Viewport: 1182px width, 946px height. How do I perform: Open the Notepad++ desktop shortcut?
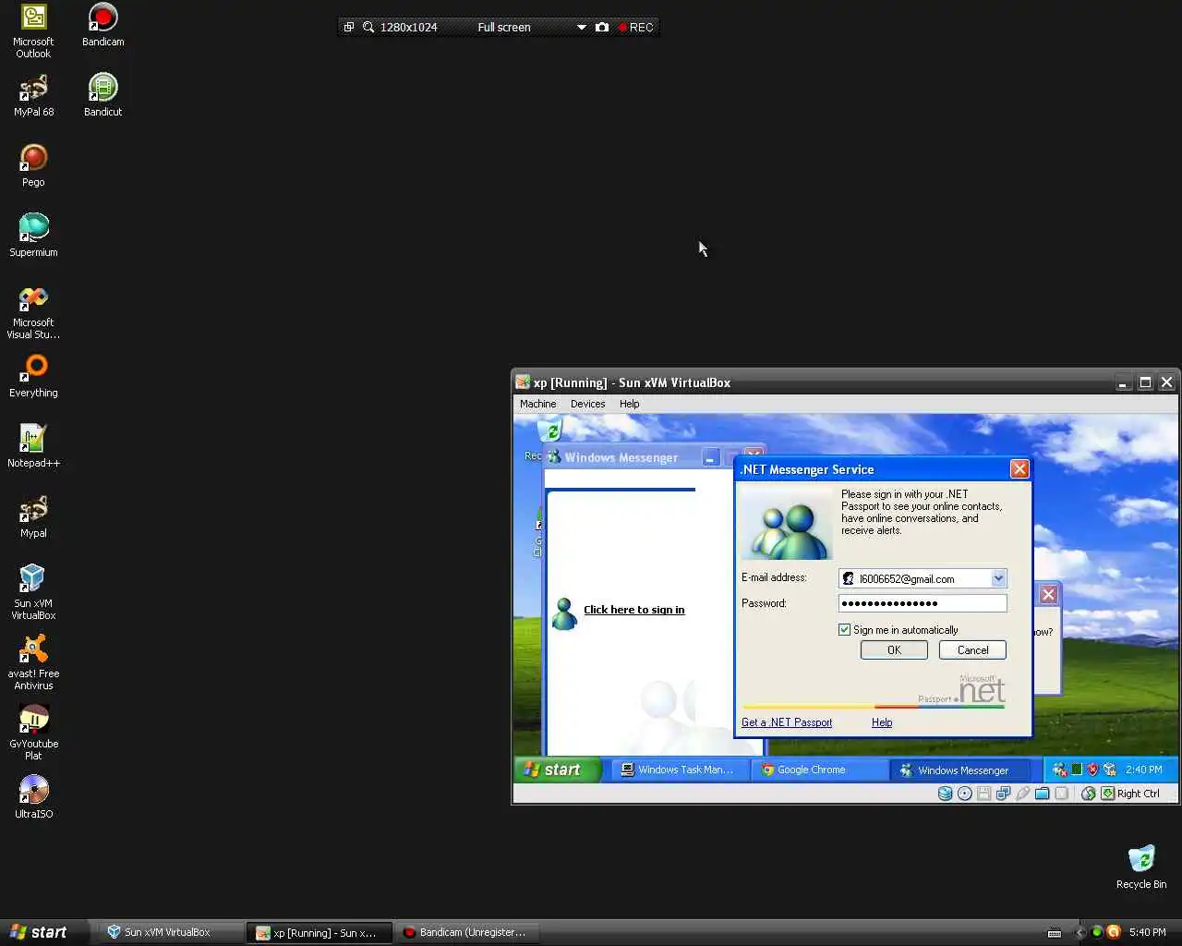[x=33, y=446]
